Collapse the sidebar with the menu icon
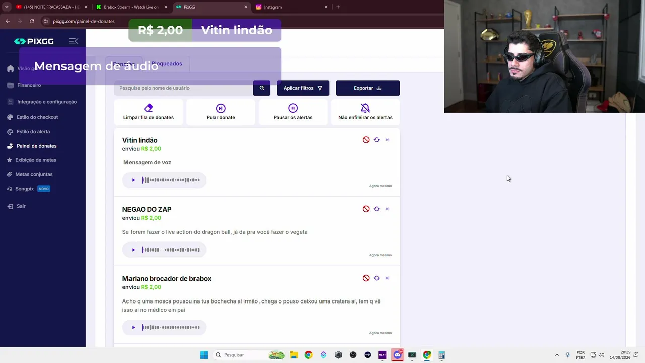The height and width of the screenshot is (363, 645). pyautogui.click(x=74, y=41)
